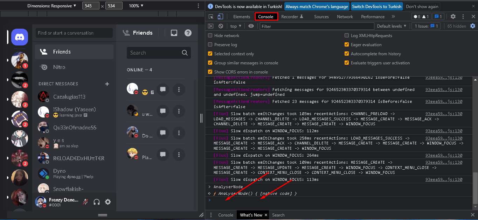Open console settings blue gear
Screen dimensions: 478x220
473,26
